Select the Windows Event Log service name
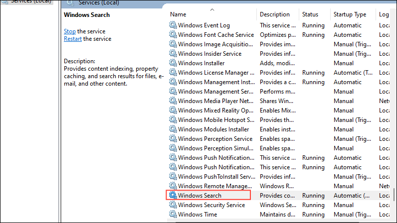This screenshot has width=397, height=223. click(204, 25)
